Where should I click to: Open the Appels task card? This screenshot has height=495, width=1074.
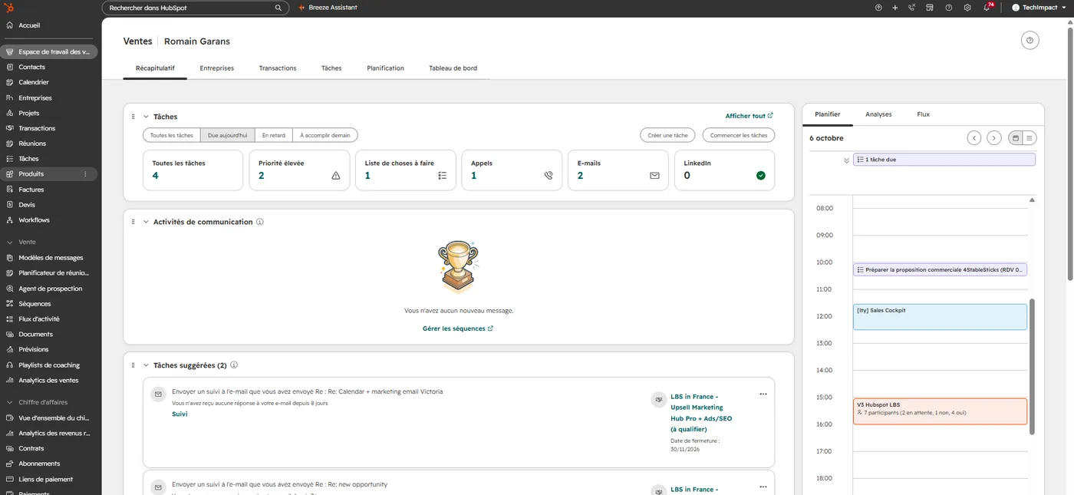pos(512,170)
